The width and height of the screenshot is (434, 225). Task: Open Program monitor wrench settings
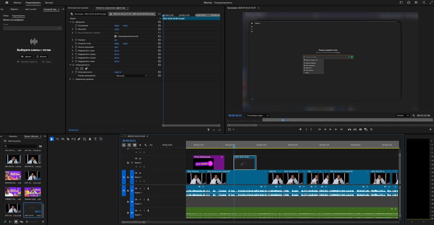point(414,115)
